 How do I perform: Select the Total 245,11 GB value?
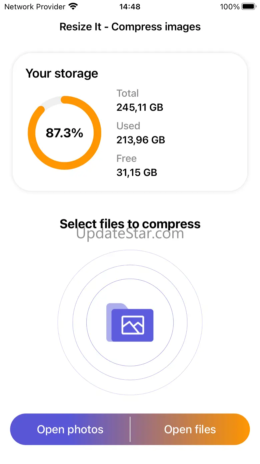pos(140,107)
